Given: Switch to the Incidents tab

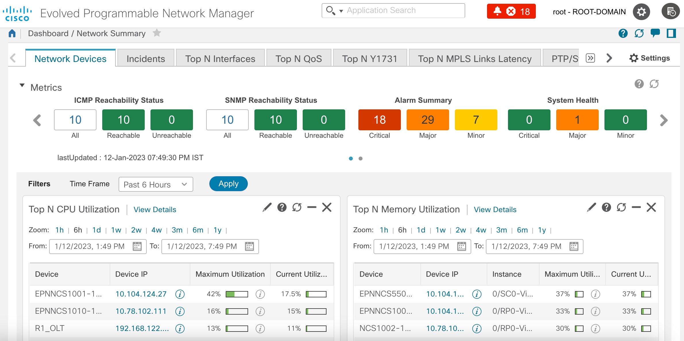Looking at the screenshot, I should click(146, 58).
